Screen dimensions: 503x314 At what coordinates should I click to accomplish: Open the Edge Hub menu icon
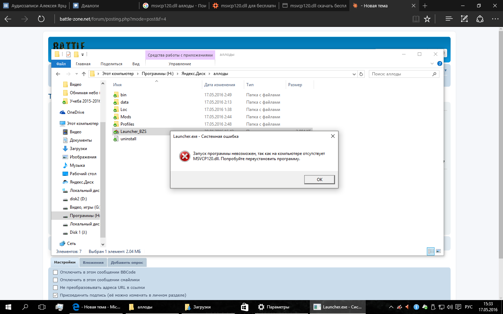(449, 19)
